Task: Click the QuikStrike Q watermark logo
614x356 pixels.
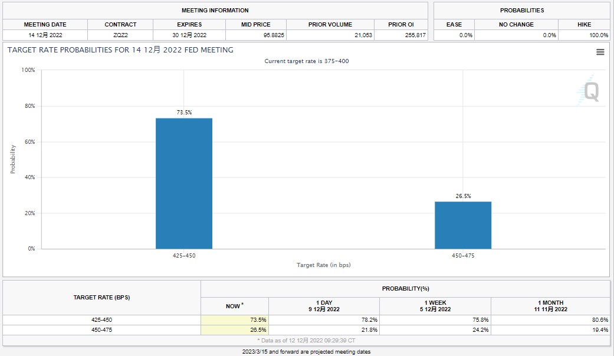Action: point(588,91)
